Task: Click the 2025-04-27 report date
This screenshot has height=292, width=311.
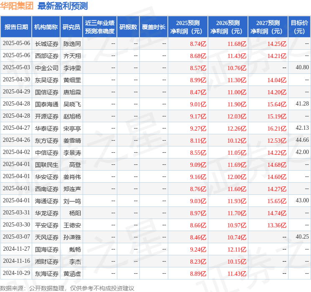Action: (16, 128)
